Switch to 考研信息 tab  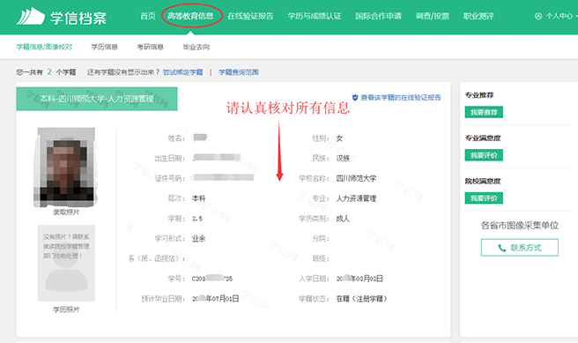[x=150, y=47]
